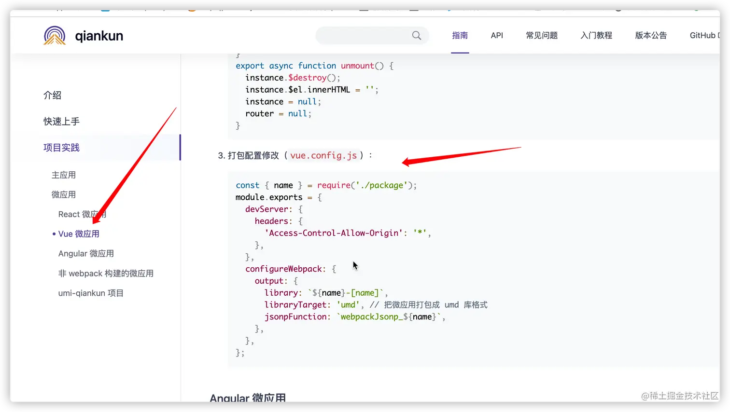
Task: Open the API nav item
Action: click(x=497, y=35)
